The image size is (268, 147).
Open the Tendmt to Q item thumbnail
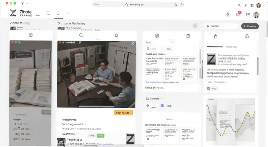[x=61, y=142]
